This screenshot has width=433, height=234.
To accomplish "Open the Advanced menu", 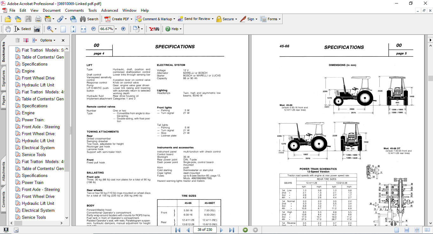I will click(109, 10).
